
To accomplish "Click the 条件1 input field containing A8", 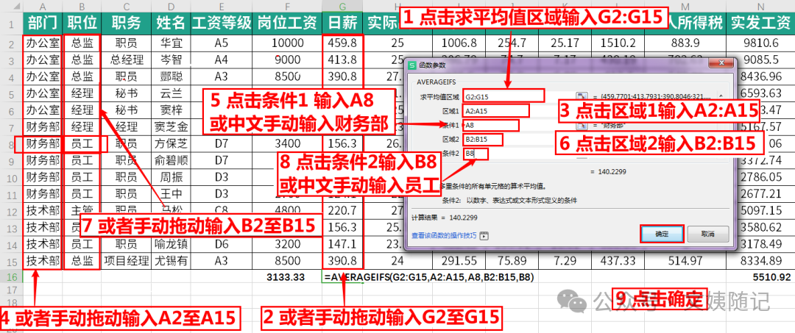I will click(490, 125).
